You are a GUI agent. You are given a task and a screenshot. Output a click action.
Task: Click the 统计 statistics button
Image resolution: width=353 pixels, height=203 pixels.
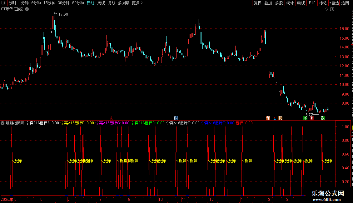(x=290, y=3)
